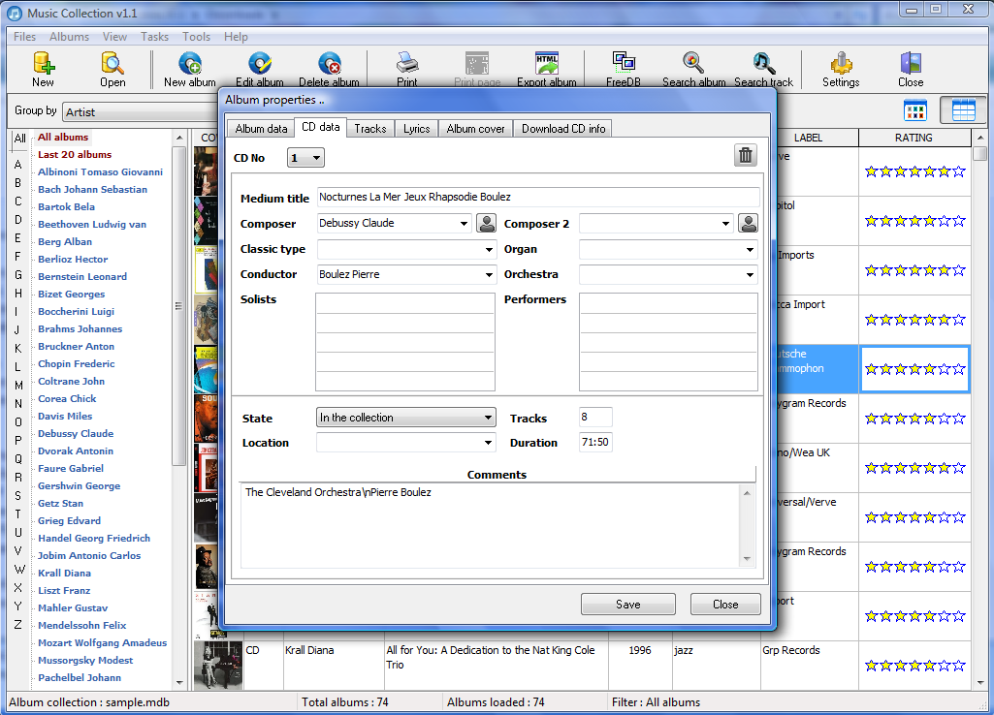Viewport: 994px width, 715px height.
Task: Select Last 20 albums in the list
Action: pos(74,154)
